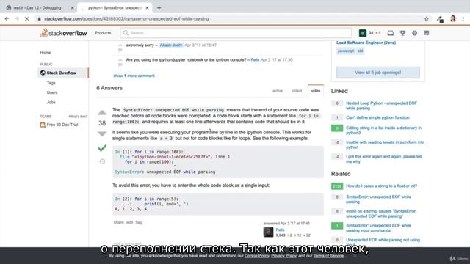Open the Chrome three-dot menu

coord(463,19)
